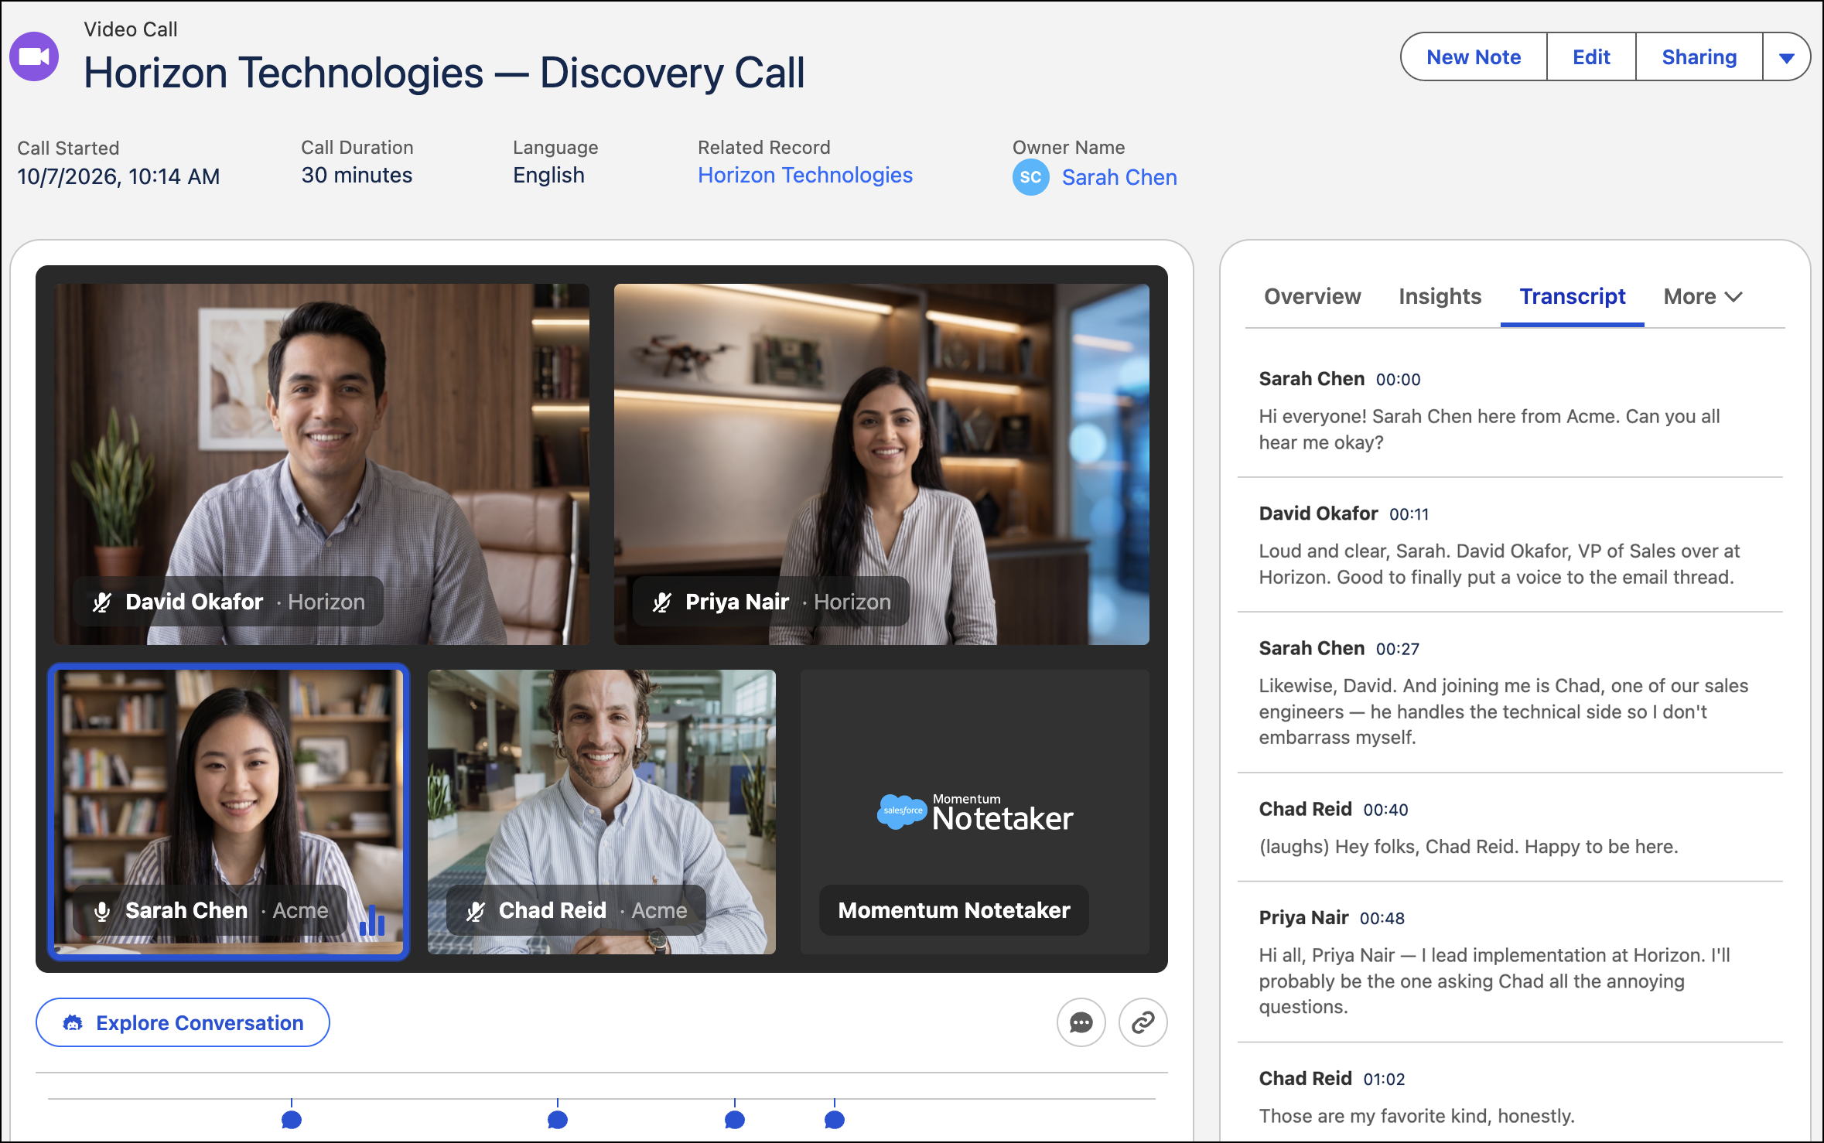Click David Okafor's muted microphone icon
1824x1143 pixels.
[x=101, y=602]
